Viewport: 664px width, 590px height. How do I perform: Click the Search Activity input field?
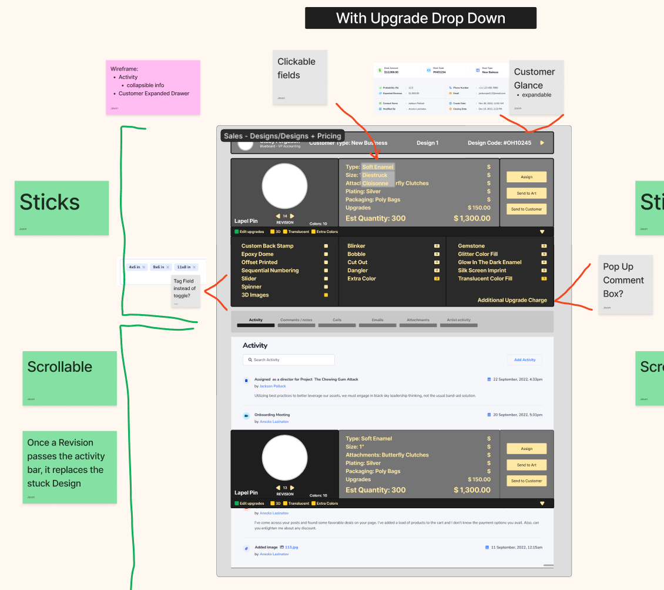coord(289,360)
